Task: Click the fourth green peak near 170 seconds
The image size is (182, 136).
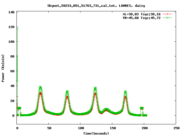Action: (125, 92)
